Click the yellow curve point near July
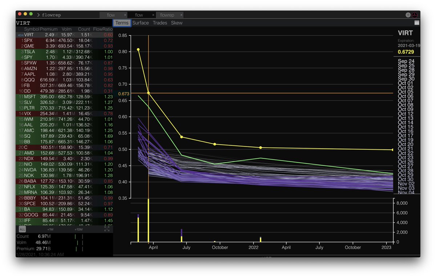Viewport: 436px width, 278px height. point(181,137)
